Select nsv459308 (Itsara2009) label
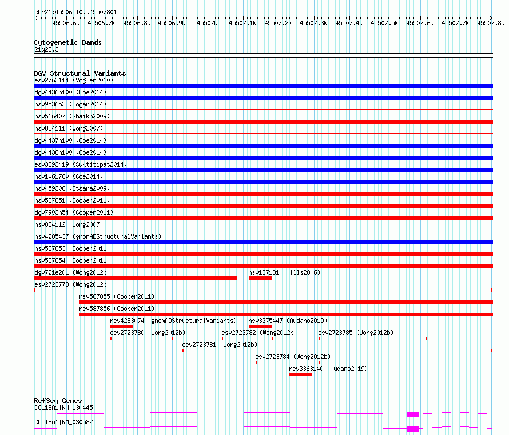This screenshot has width=509, height=435. (x=72, y=188)
